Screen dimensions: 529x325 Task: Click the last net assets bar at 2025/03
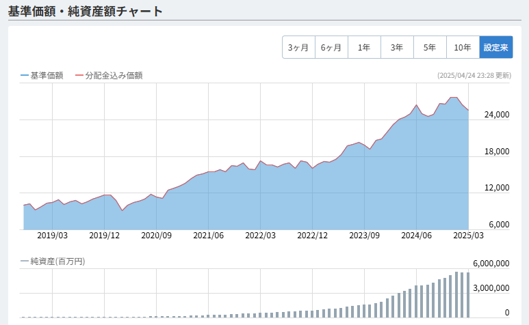[468, 295]
